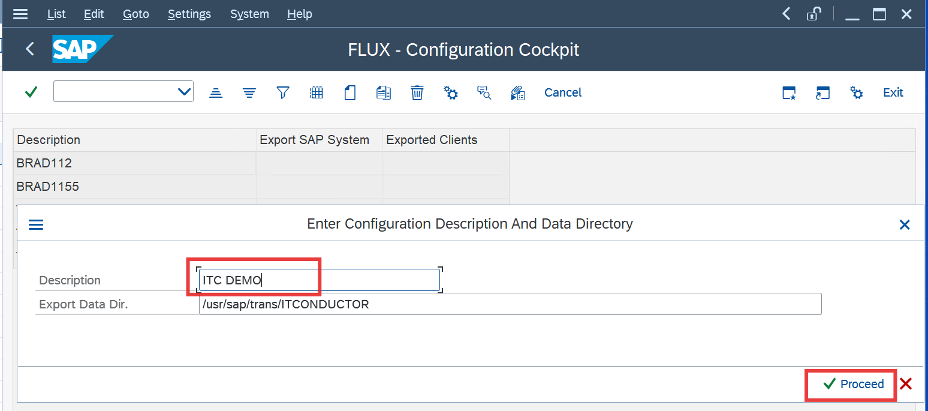Click the red X cancel icon in dialog

click(906, 384)
